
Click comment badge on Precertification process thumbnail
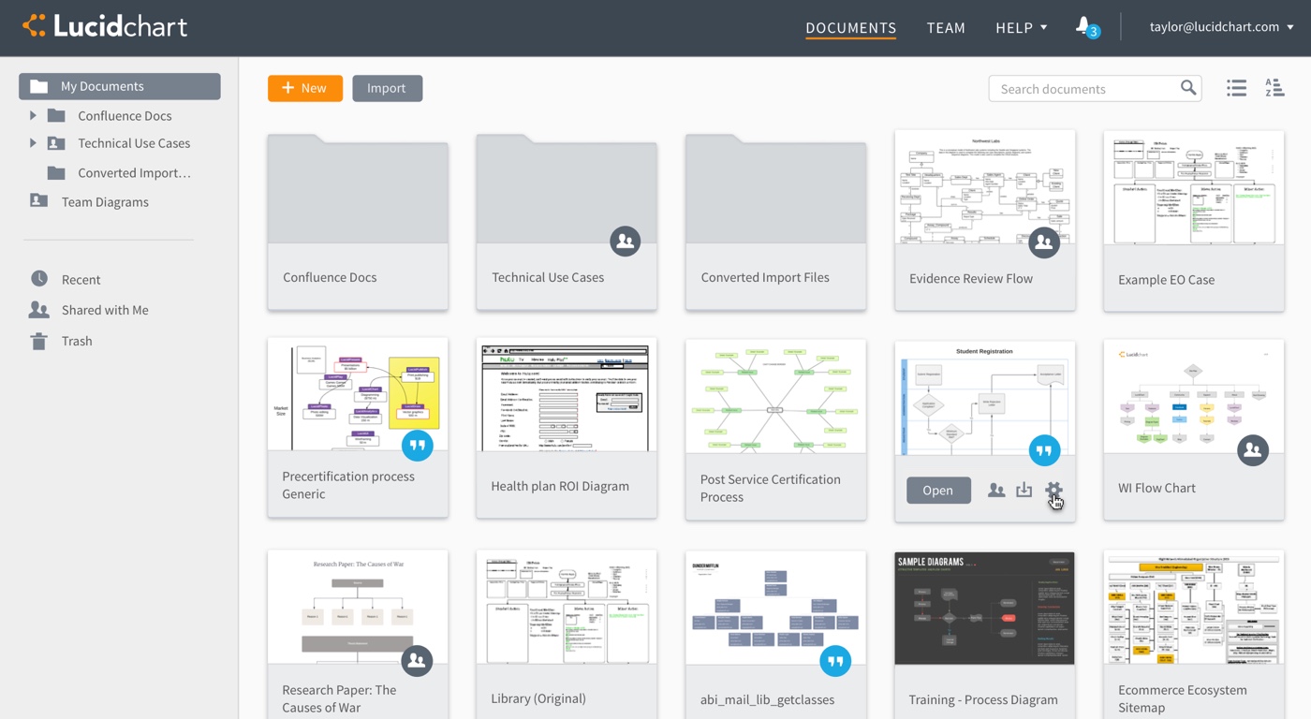pyautogui.click(x=418, y=446)
